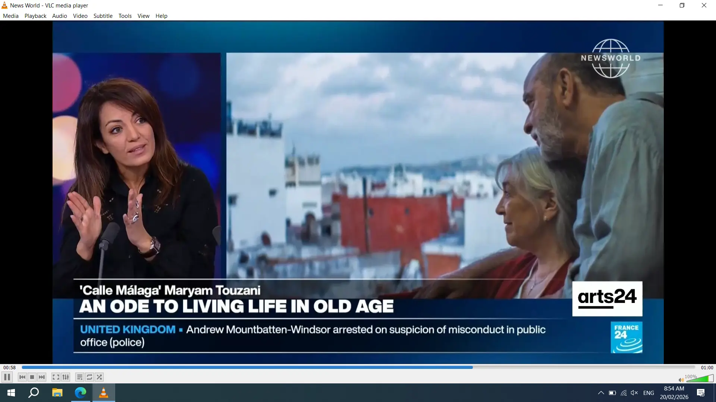
Task: Skip to next media item
Action: point(42,377)
